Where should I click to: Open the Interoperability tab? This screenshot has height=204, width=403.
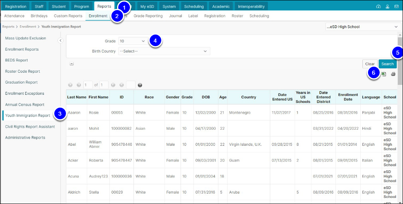coord(251,6)
